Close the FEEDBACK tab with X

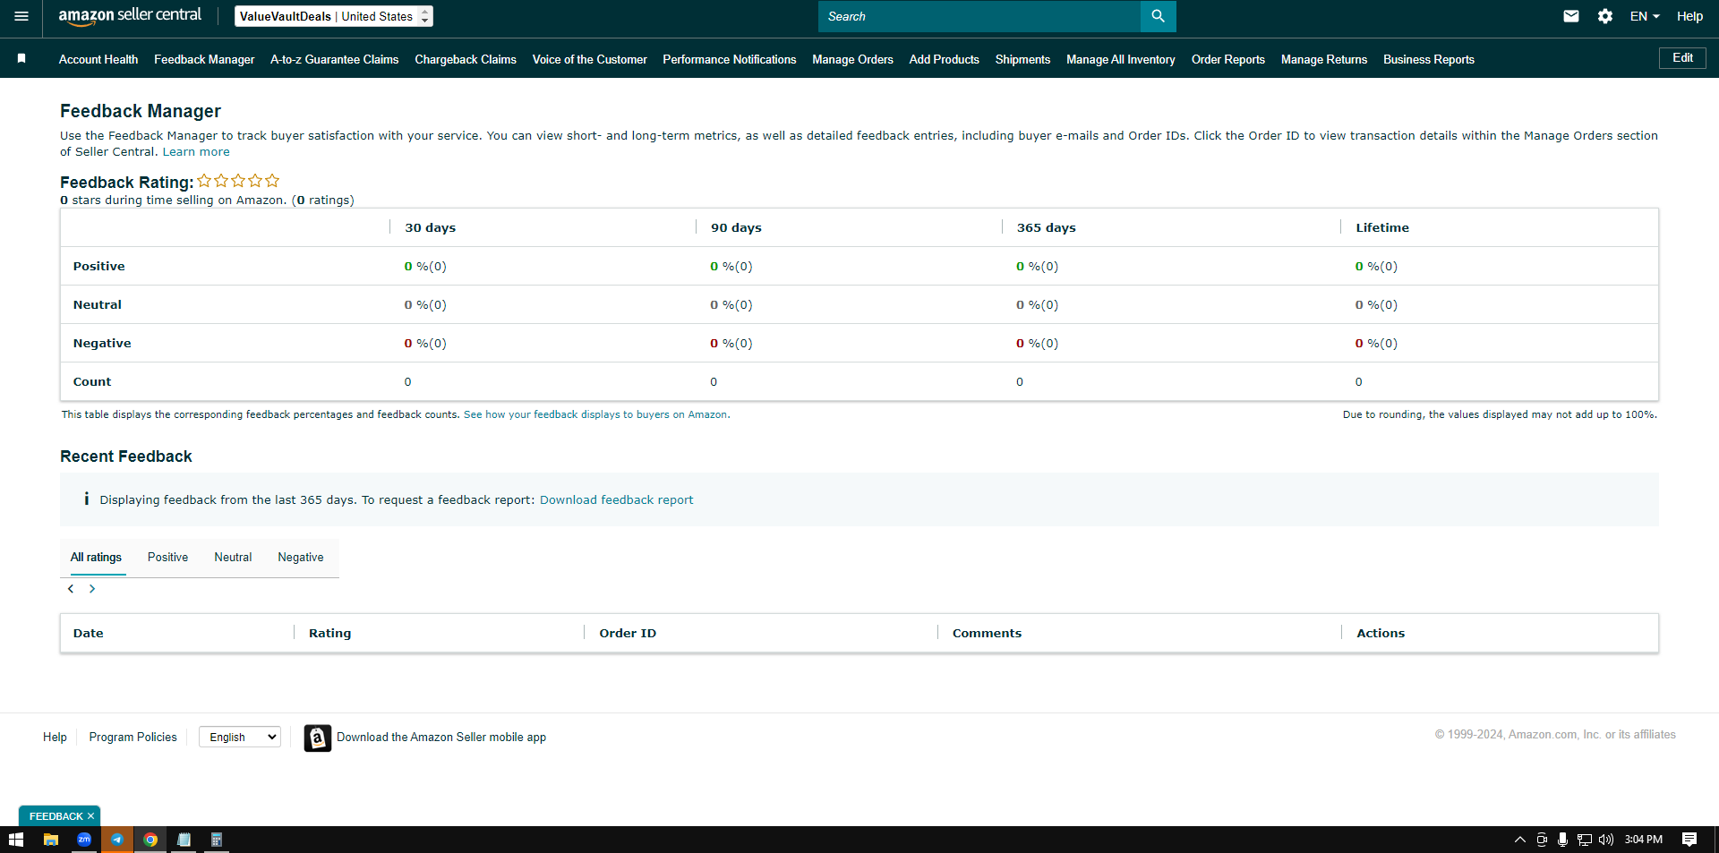coord(90,816)
